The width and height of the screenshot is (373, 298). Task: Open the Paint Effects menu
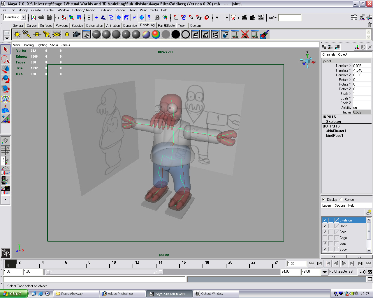tap(149, 10)
